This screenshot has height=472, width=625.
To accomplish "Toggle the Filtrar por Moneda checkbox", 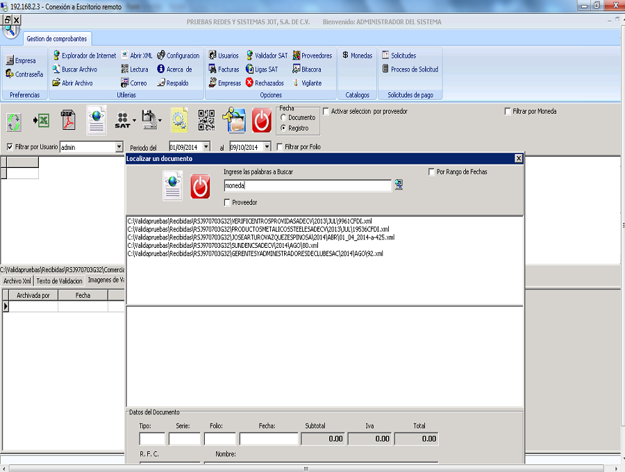I will click(x=508, y=111).
